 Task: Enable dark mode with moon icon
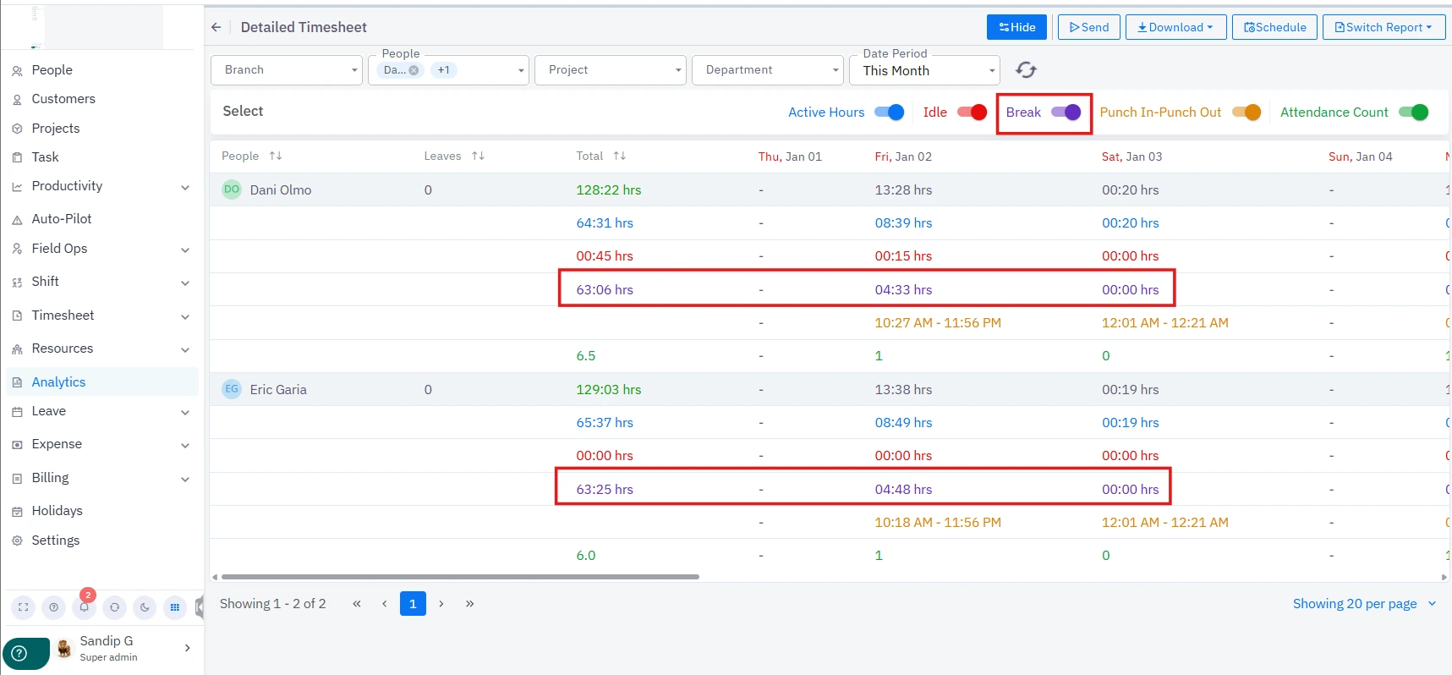[145, 607]
